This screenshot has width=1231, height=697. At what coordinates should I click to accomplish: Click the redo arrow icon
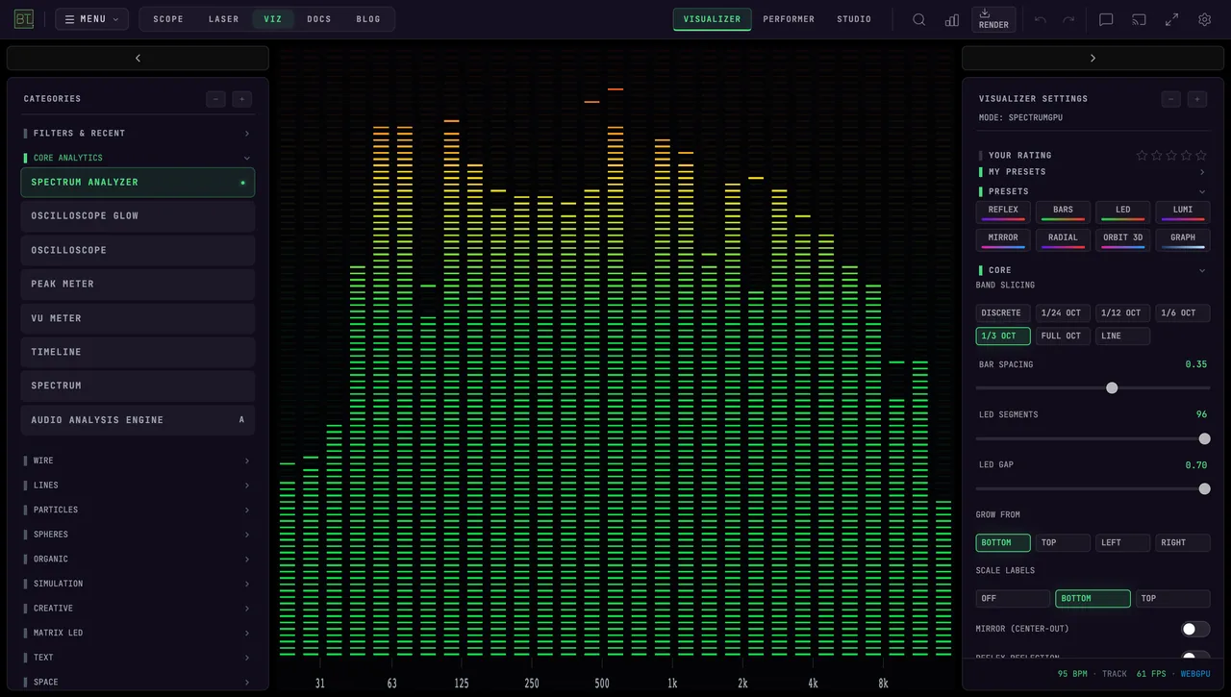[x=1068, y=19]
